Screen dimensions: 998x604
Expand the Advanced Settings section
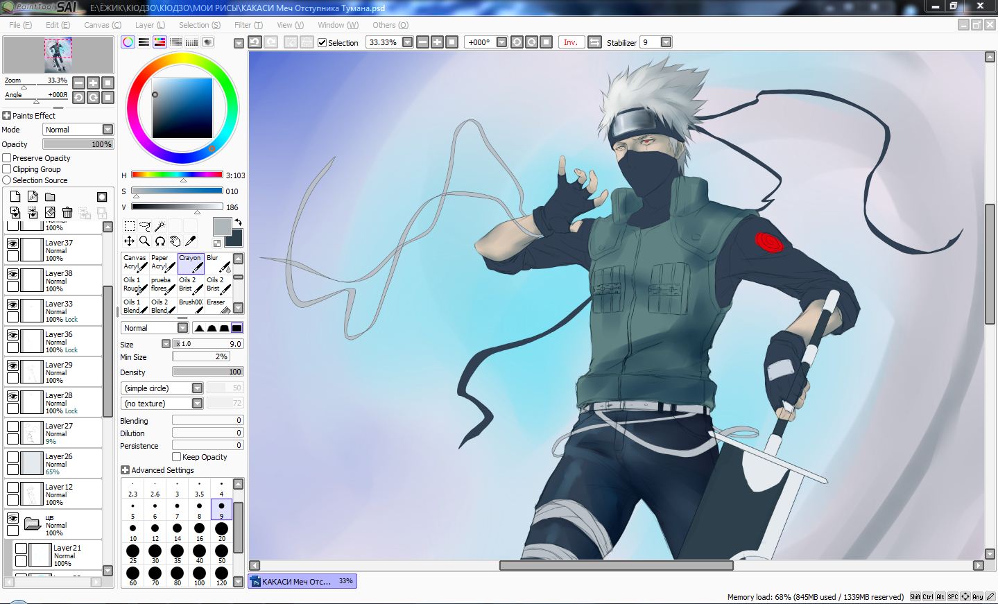point(125,470)
